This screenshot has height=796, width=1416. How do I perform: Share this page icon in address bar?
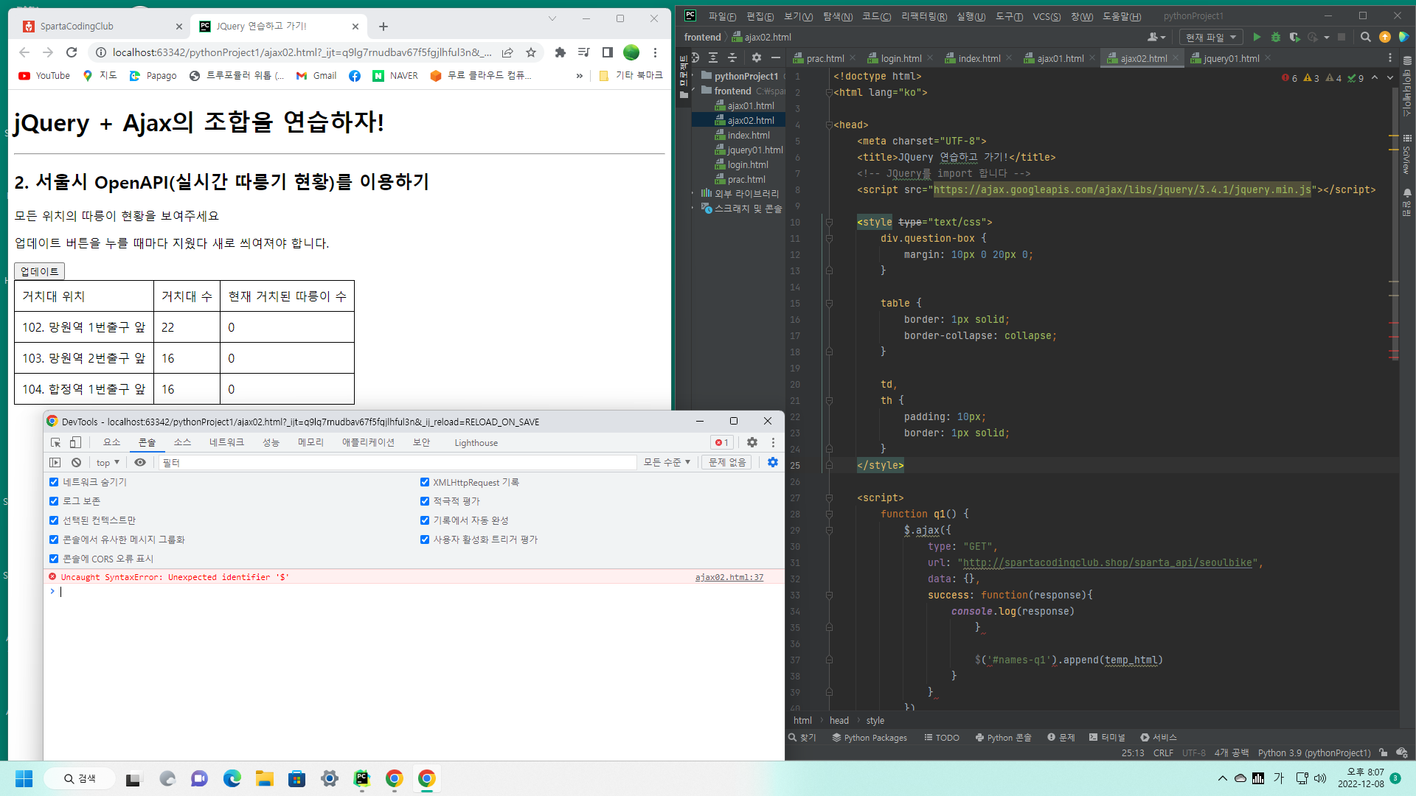(x=507, y=52)
